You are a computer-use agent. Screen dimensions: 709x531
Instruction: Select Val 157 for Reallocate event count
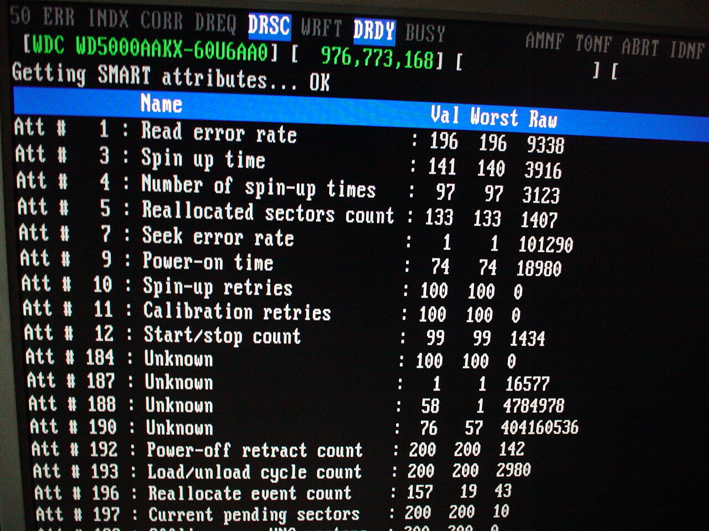tap(419, 492)
